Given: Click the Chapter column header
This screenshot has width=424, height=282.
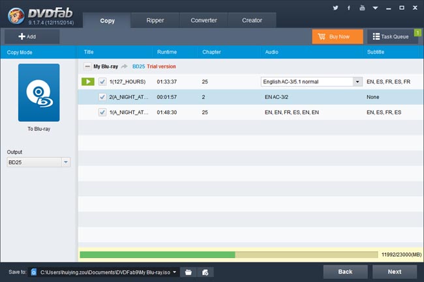Looking at the screenshot, I should pos(211,52).
